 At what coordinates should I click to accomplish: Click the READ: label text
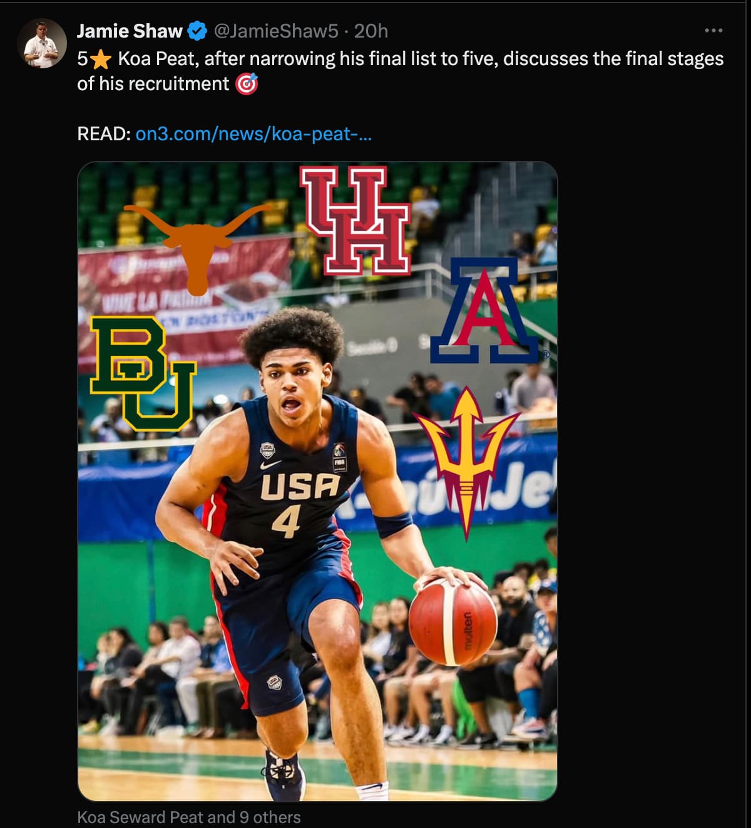point(103,133)
